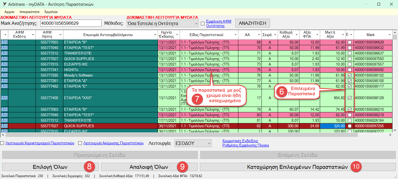
Task: Open the Μέθοδος dropdown
Action: click(x=162, y=23)
